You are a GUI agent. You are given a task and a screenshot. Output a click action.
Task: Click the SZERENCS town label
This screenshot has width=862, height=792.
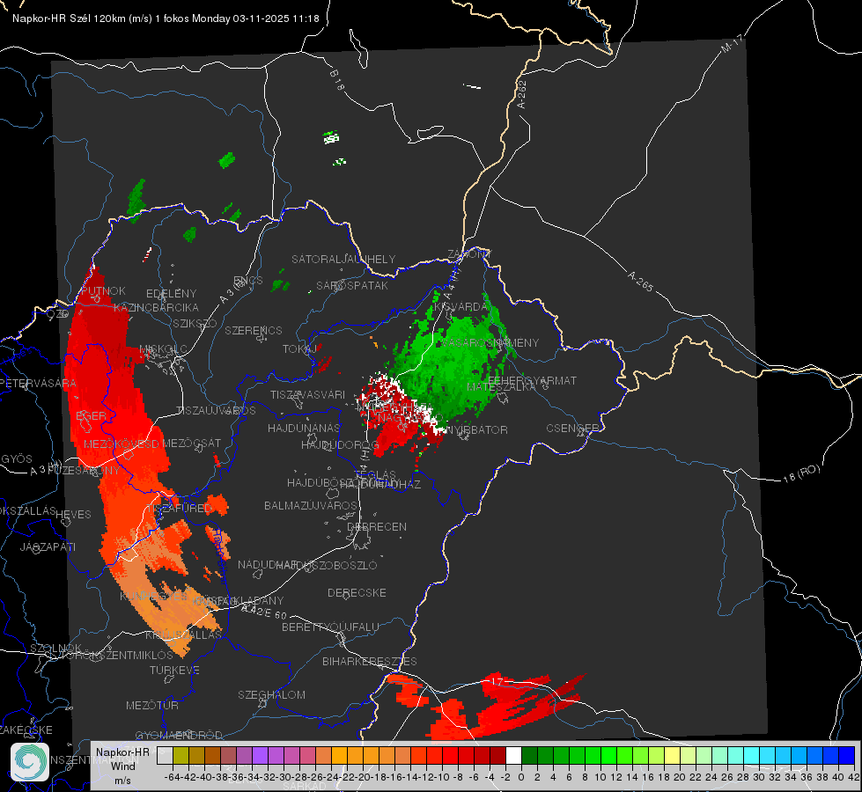(254, 330)
